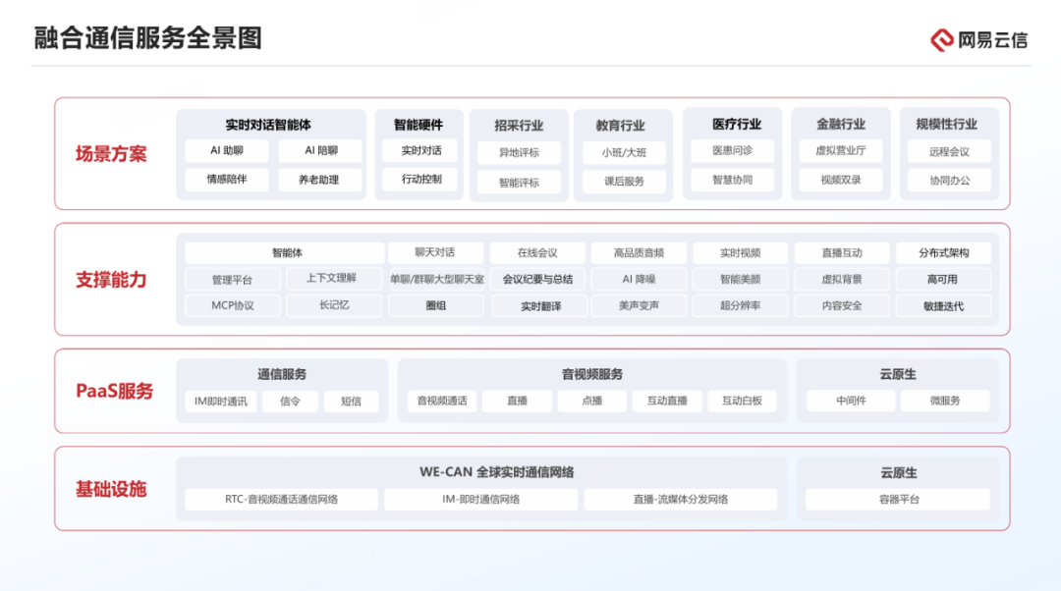
Task: Select the 场景方案 row label
Action: [x=111, y=154]
